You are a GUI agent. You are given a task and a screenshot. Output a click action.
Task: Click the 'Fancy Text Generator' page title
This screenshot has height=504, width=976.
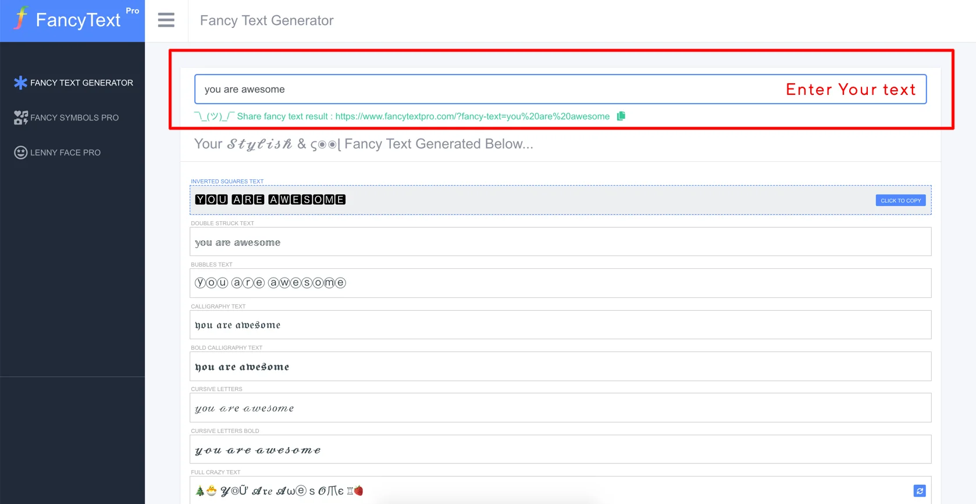[267, 20]
